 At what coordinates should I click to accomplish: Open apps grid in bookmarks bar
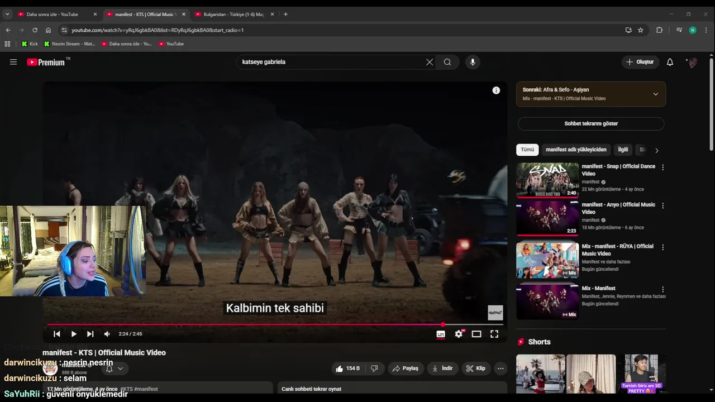(7, 44)
